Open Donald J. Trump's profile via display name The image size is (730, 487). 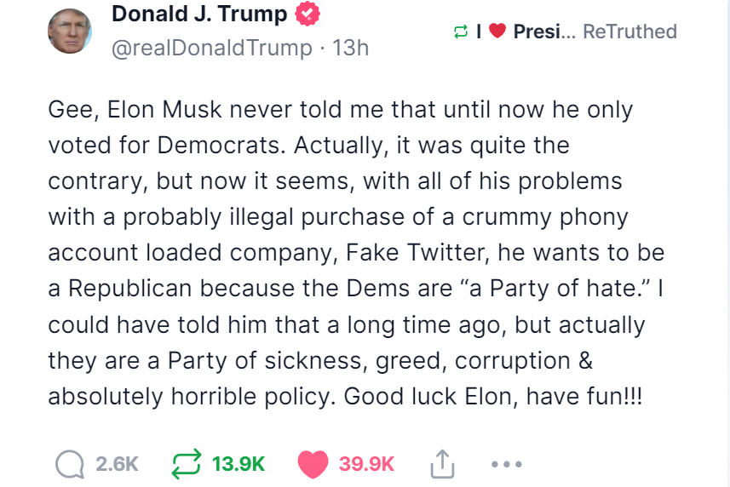click(x=199, y=14)
